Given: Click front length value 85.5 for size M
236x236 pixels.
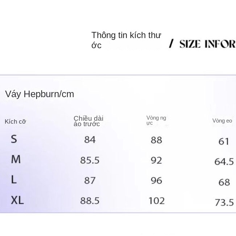Looking at the screenshot, I should (x=90, y=160).
